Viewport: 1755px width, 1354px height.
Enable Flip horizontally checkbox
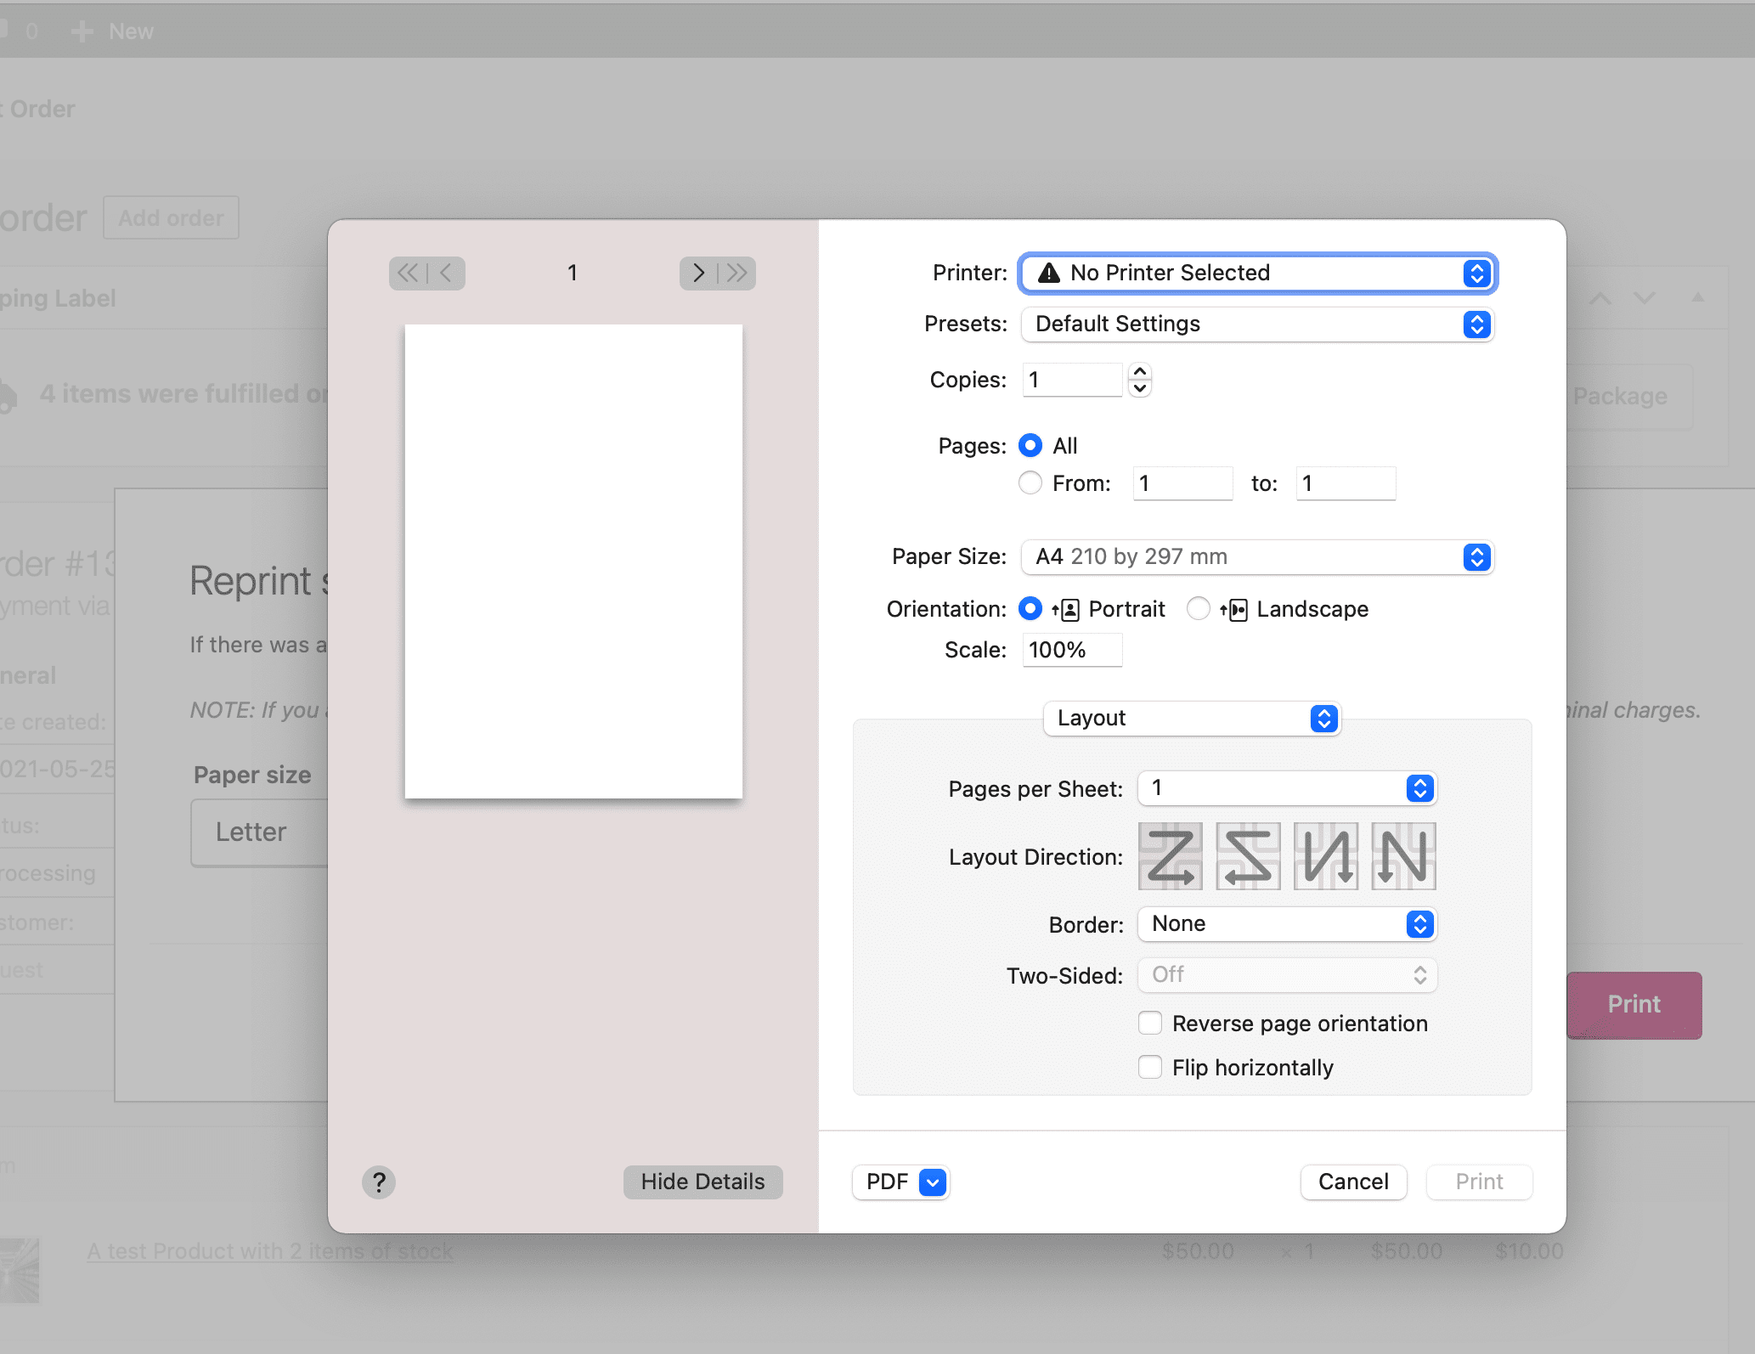(1150, 1067)
